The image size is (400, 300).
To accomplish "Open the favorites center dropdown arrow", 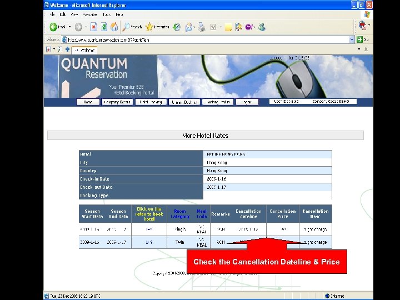I will coord(54,49).
